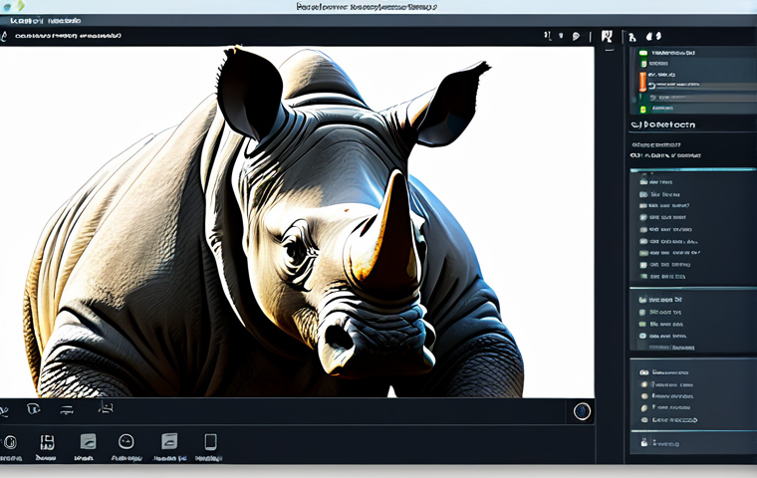Click the speech bubble icon in top toolbar
Image resolution: width=757 pixels, height=478 pixels.
pos(576,36)
